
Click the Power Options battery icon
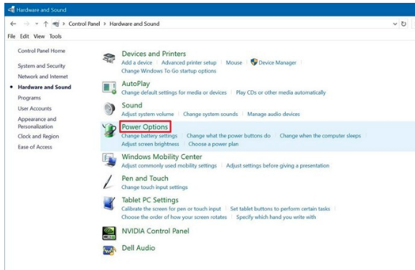coord(109,130)
